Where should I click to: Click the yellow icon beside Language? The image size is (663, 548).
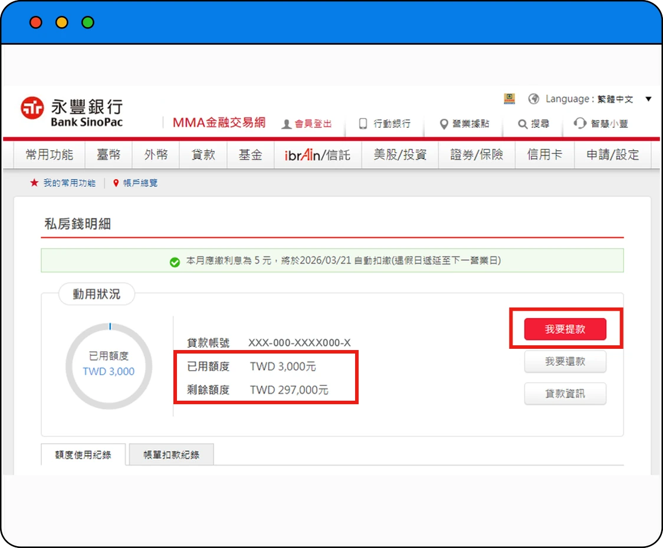click(510, 99)
